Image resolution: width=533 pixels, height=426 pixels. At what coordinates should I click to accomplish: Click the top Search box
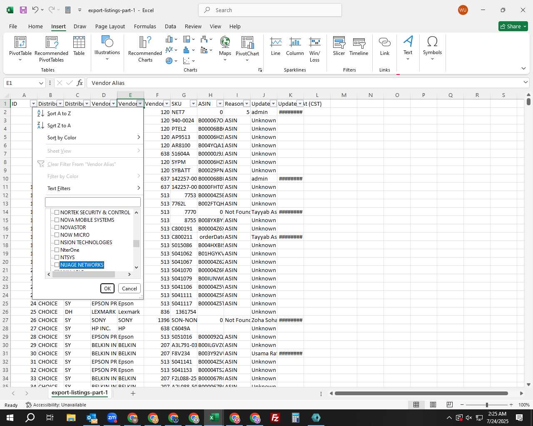(x=270, y=10)
